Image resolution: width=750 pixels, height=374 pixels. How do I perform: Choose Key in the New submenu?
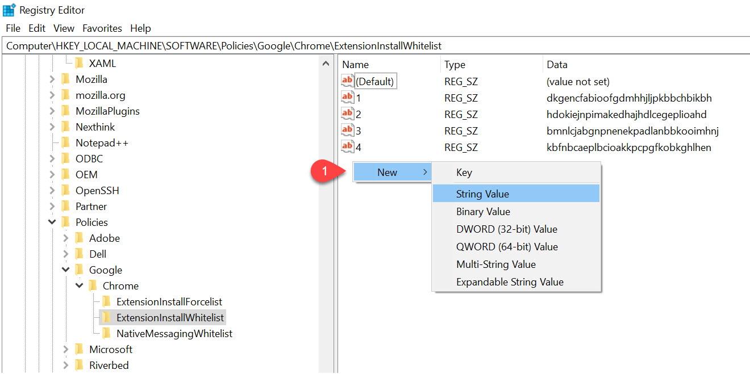point(516,173)
